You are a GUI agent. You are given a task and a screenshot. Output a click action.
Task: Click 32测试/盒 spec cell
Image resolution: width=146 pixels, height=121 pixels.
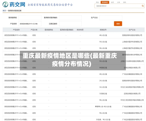coord(103,94)
